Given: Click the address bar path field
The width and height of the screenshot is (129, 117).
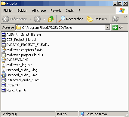Looking at the screenshot, I should pyautogui.click(x=63, y=27).
